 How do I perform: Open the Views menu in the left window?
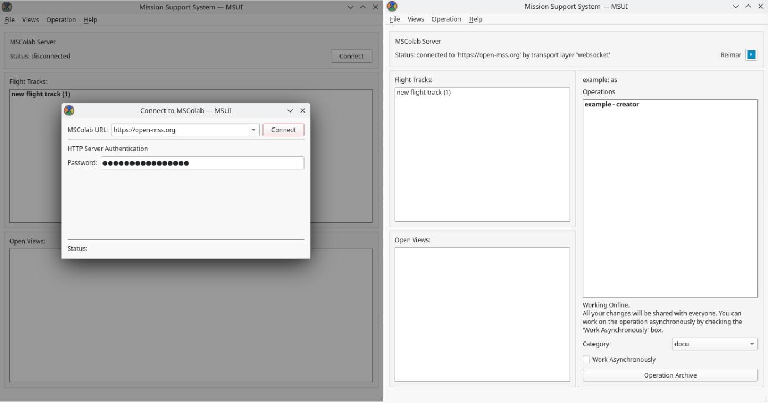(30, 19)
